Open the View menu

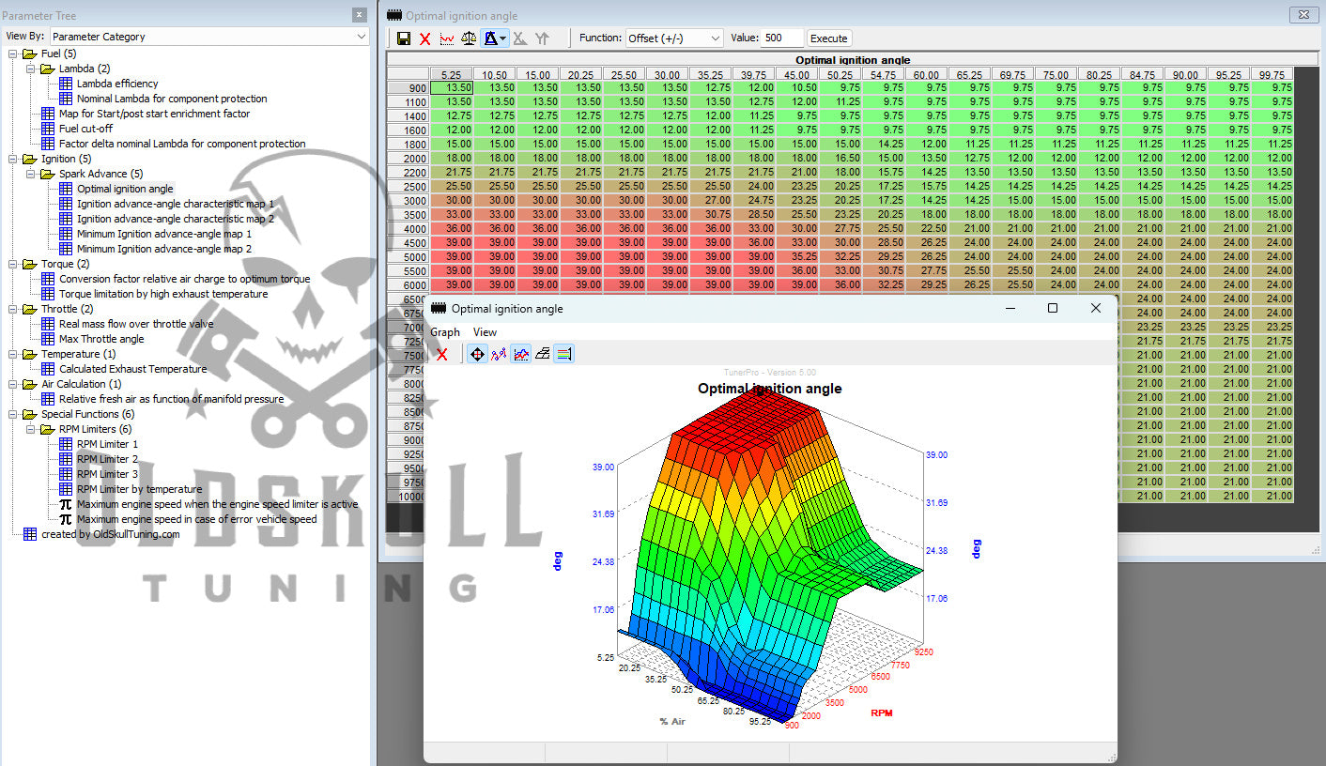(485, 331)
